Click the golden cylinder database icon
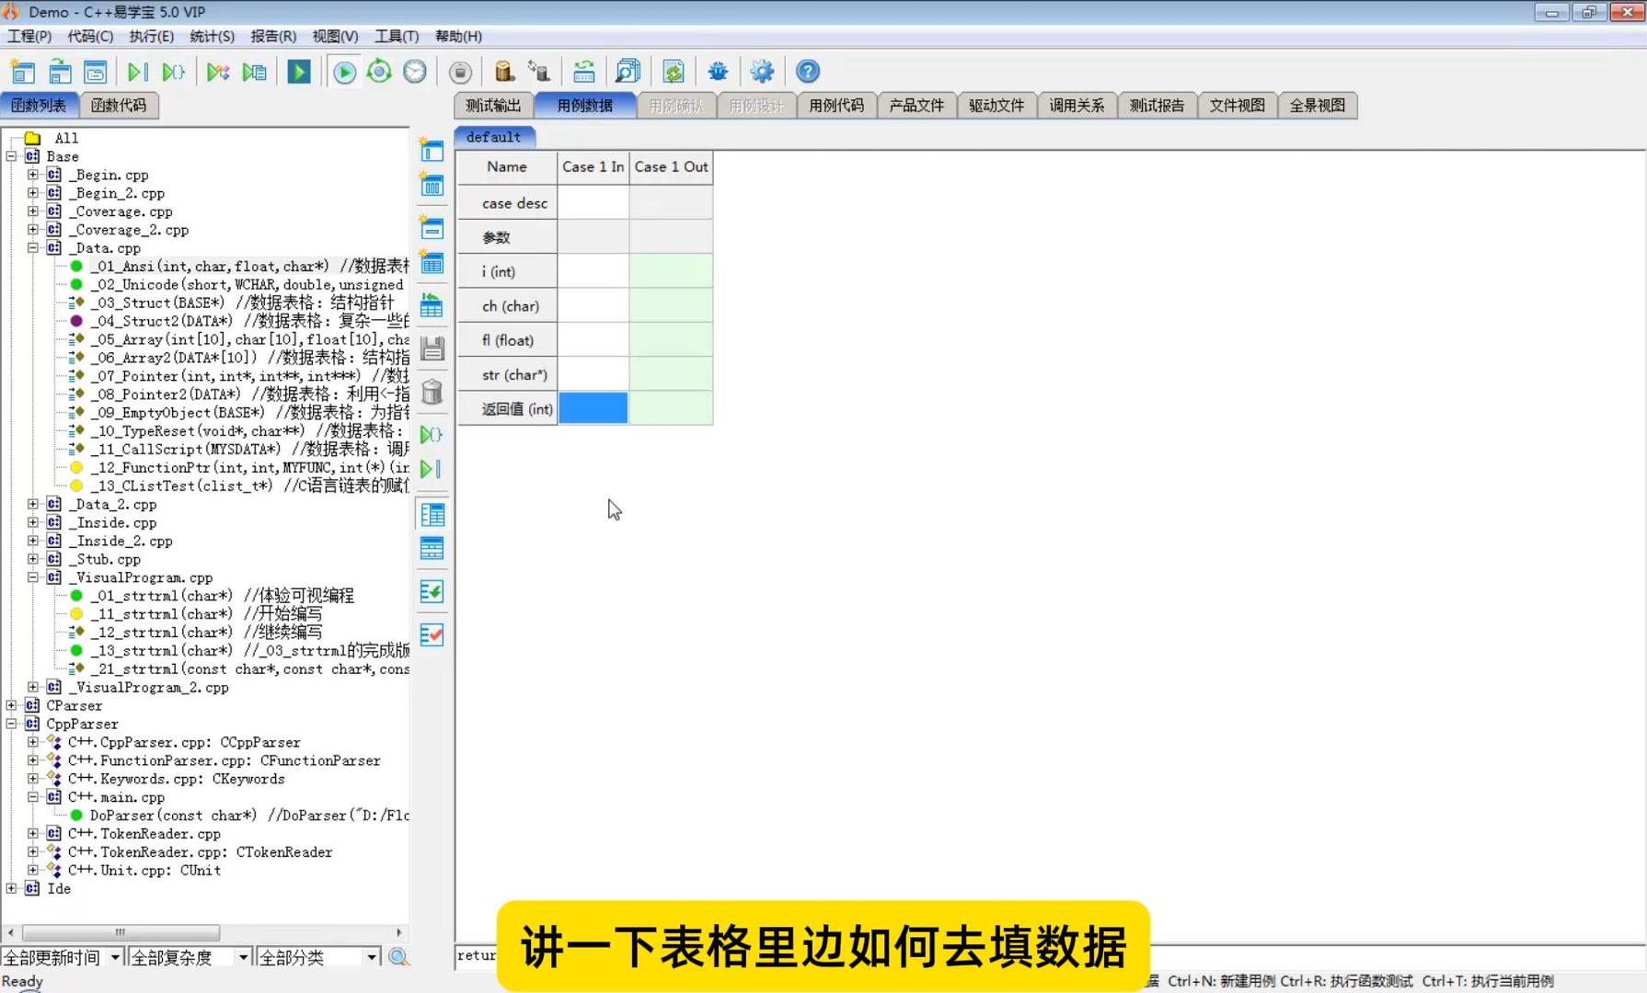This screenshot has height=993, width=1647. point(503,72)
